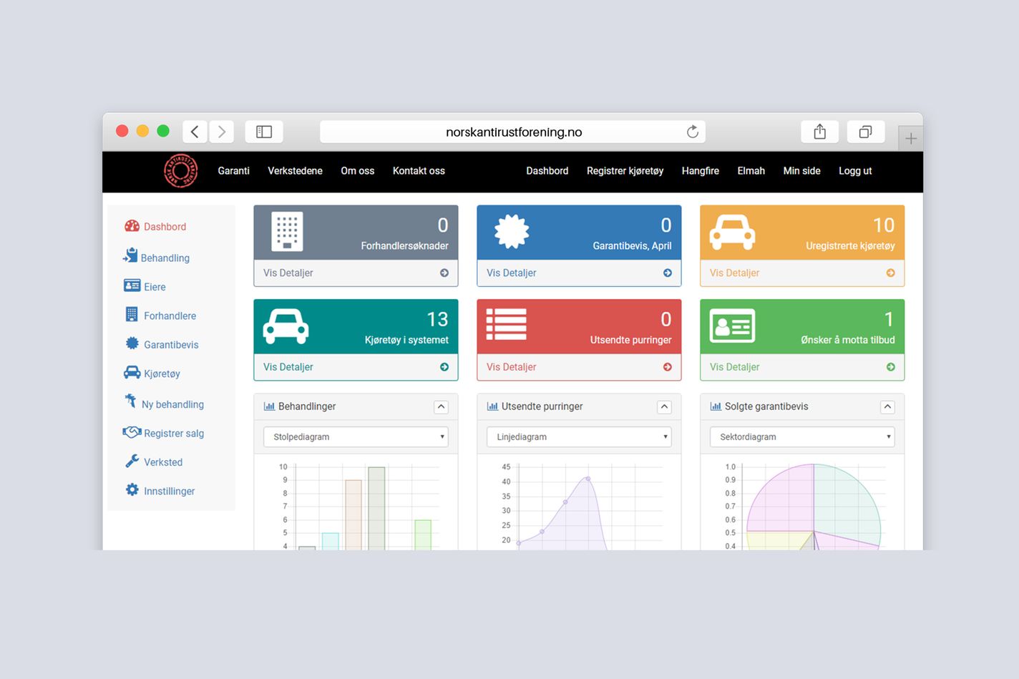Image resolution: width=1019 pixels, height=679 pixels.
Task: Click Logg ut to sign out
Action: (x=855, y=171)
